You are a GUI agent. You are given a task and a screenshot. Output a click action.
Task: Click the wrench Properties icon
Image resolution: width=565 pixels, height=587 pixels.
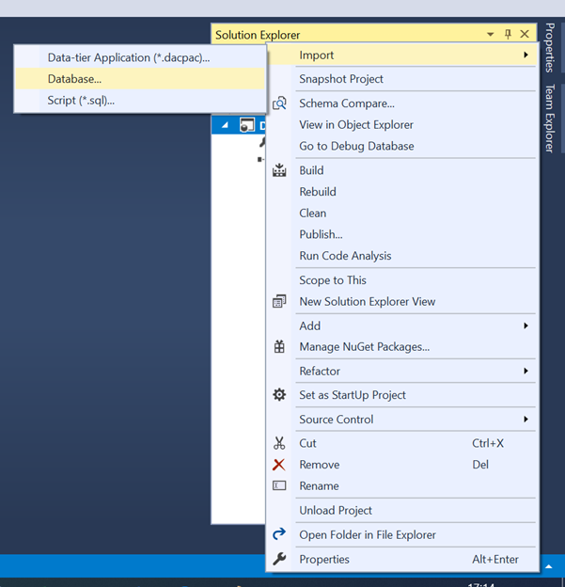279,560
